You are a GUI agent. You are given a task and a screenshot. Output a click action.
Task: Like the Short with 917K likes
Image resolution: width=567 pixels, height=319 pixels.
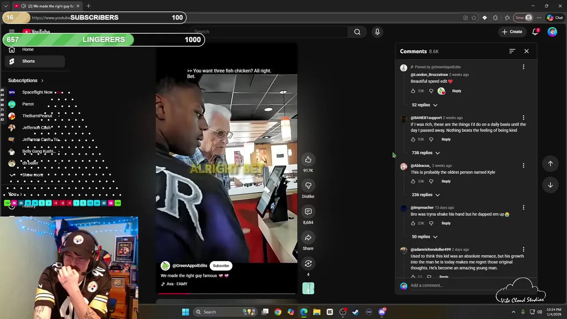(x=308, y=159)
